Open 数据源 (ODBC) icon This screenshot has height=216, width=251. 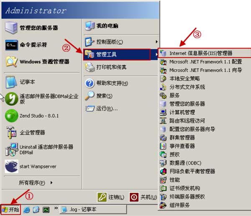pyautogui.click(x=163, y=163)
